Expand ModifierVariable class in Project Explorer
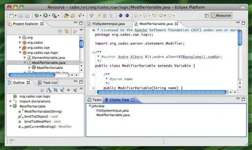252x150 pixels. [x=30, y=68]
